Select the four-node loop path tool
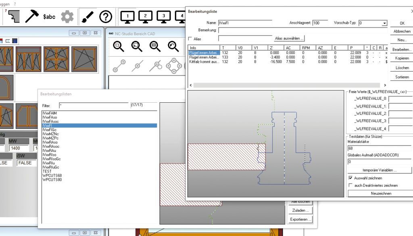The width and height of the screenshot is (413, 236). pos(174,65)
